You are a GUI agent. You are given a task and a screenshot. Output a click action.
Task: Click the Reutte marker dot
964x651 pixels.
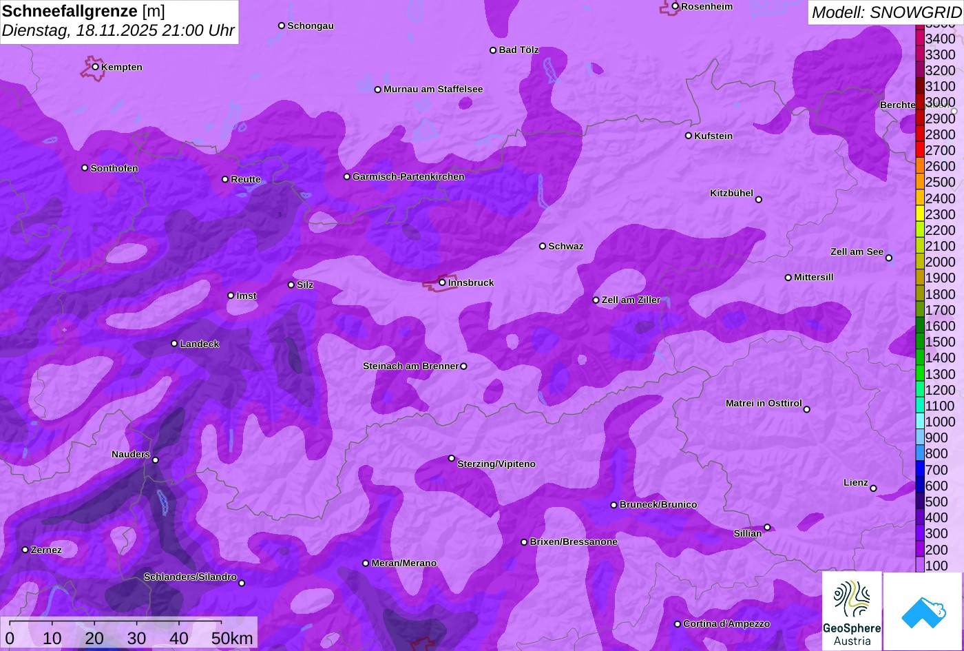click(225, 179)
